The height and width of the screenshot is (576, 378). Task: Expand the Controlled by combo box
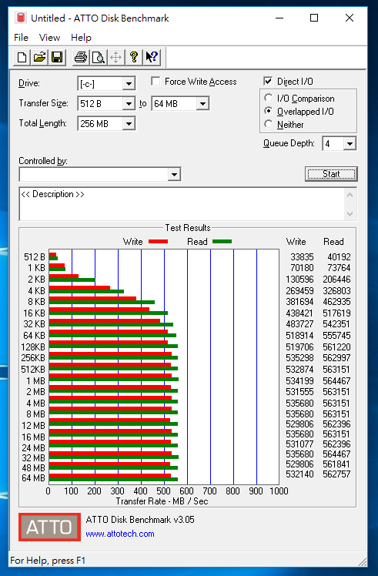coord(174,175)
